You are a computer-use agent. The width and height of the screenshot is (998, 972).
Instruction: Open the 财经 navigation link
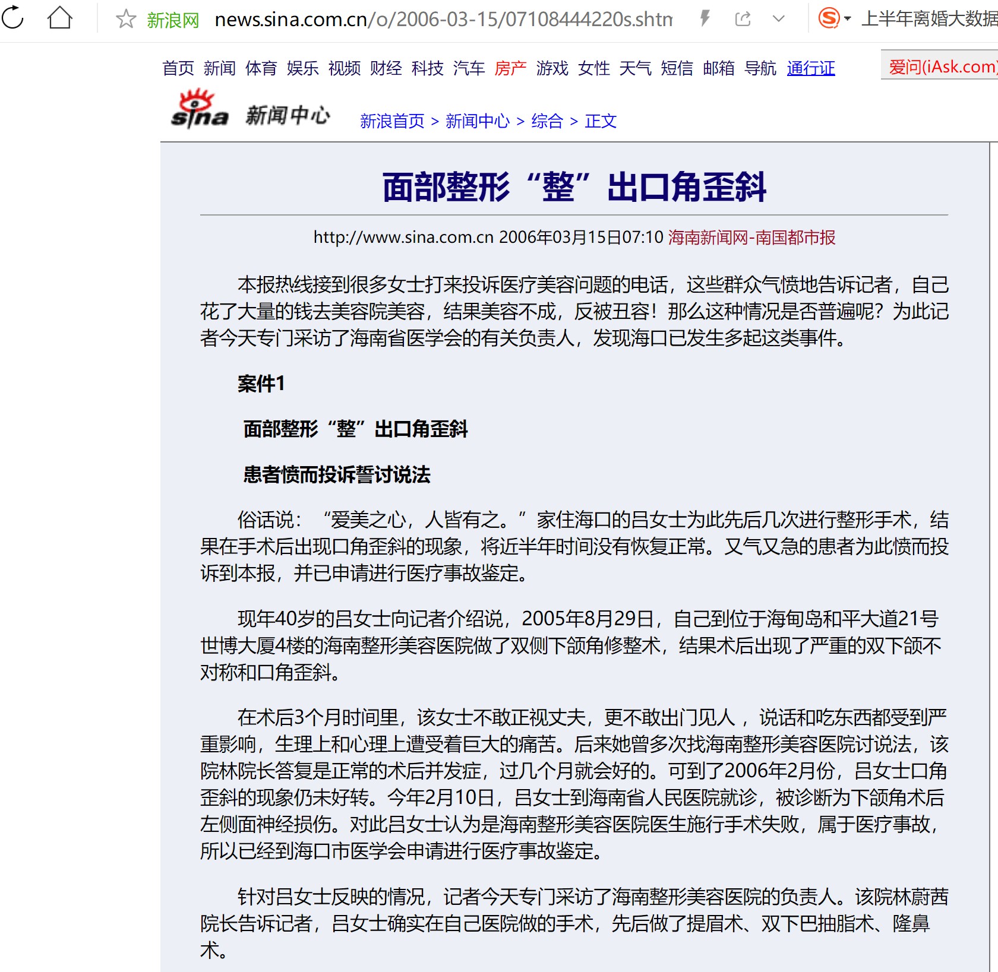tap(386, 68)
